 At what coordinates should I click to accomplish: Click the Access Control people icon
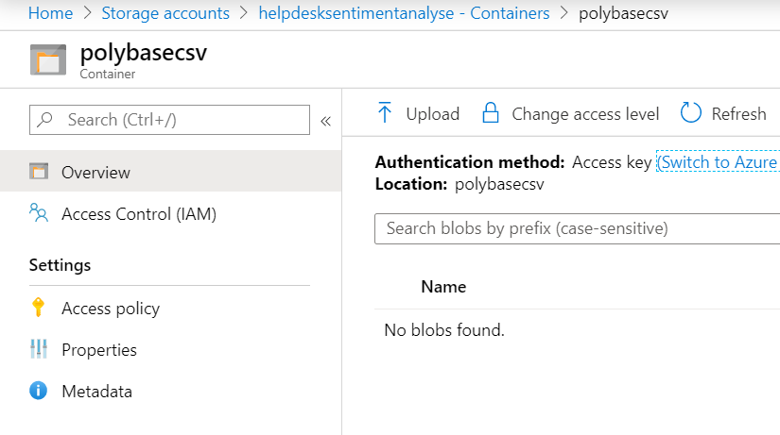click(x=39, y=212)
